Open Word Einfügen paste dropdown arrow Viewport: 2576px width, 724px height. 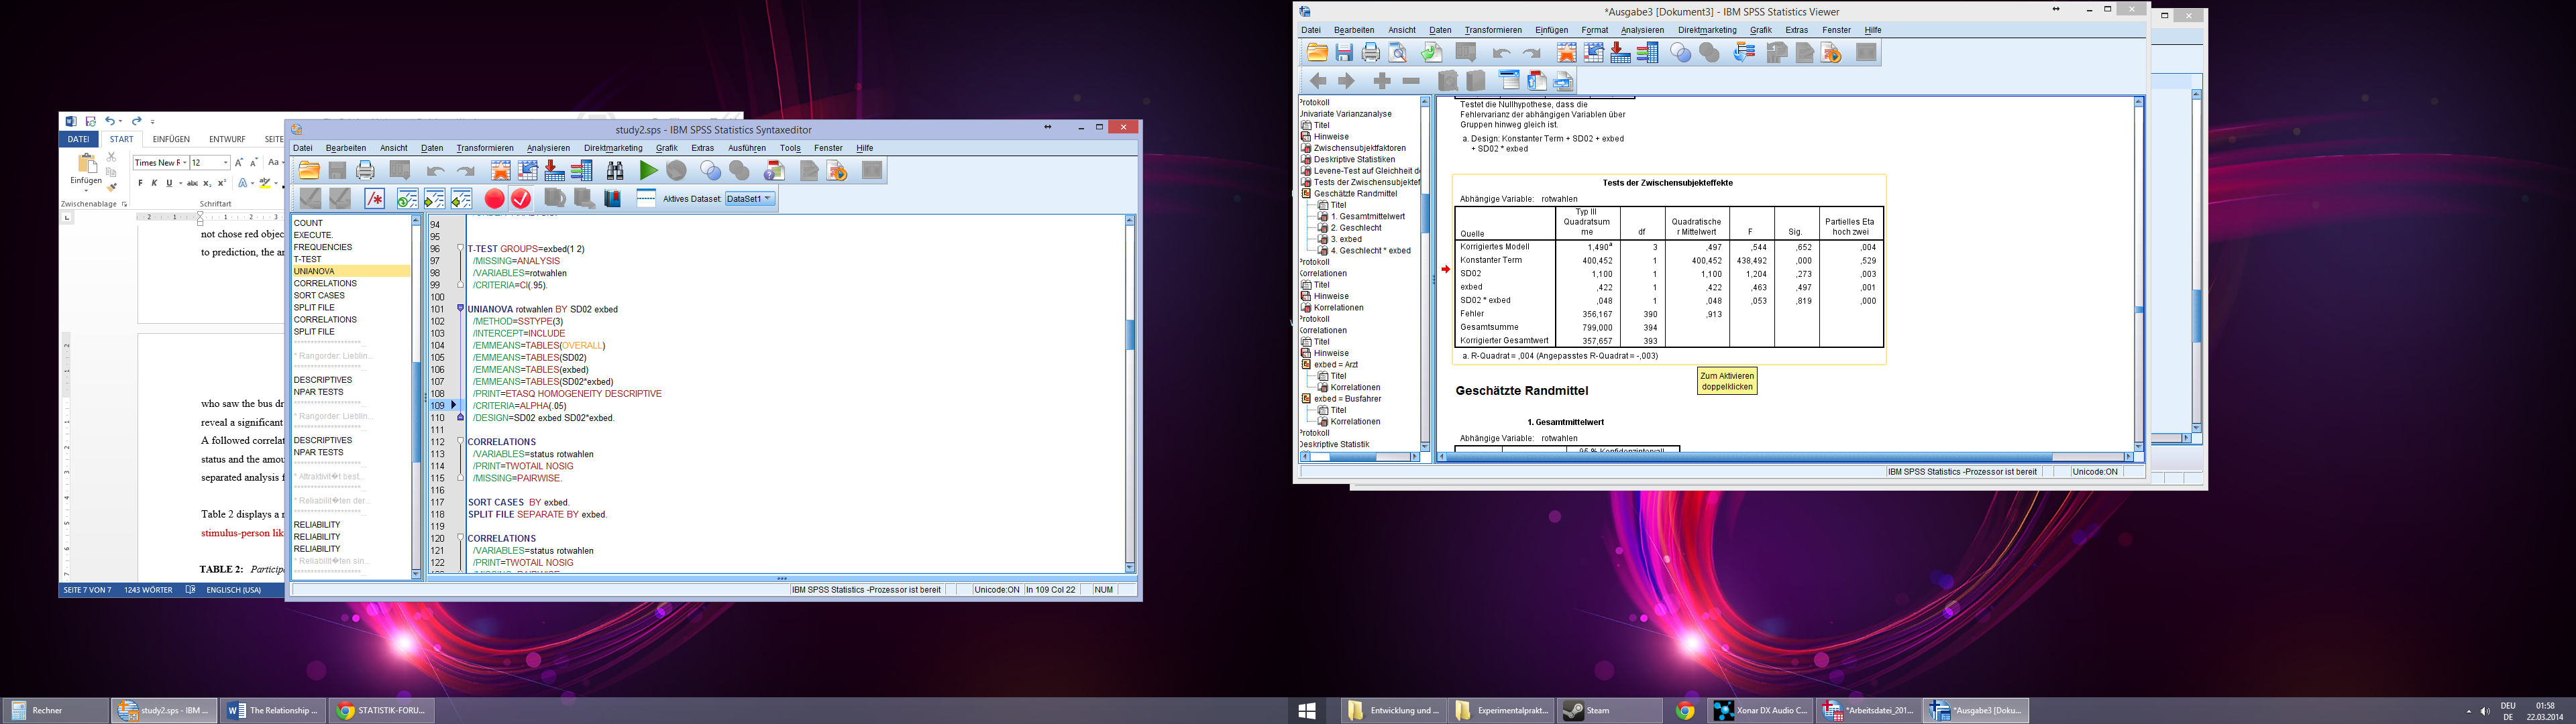pos(86,191)
